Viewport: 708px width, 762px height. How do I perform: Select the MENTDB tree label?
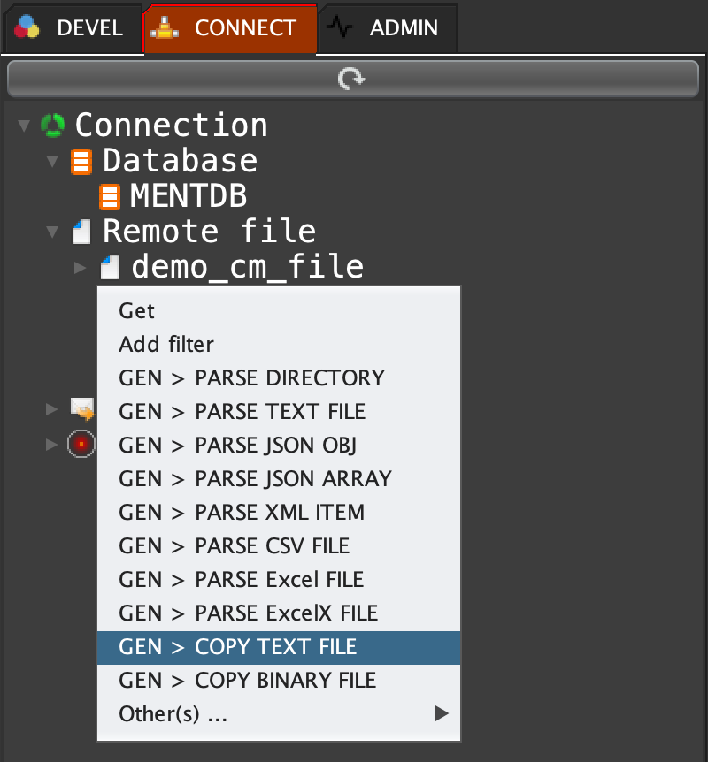(x=188, y=196)
